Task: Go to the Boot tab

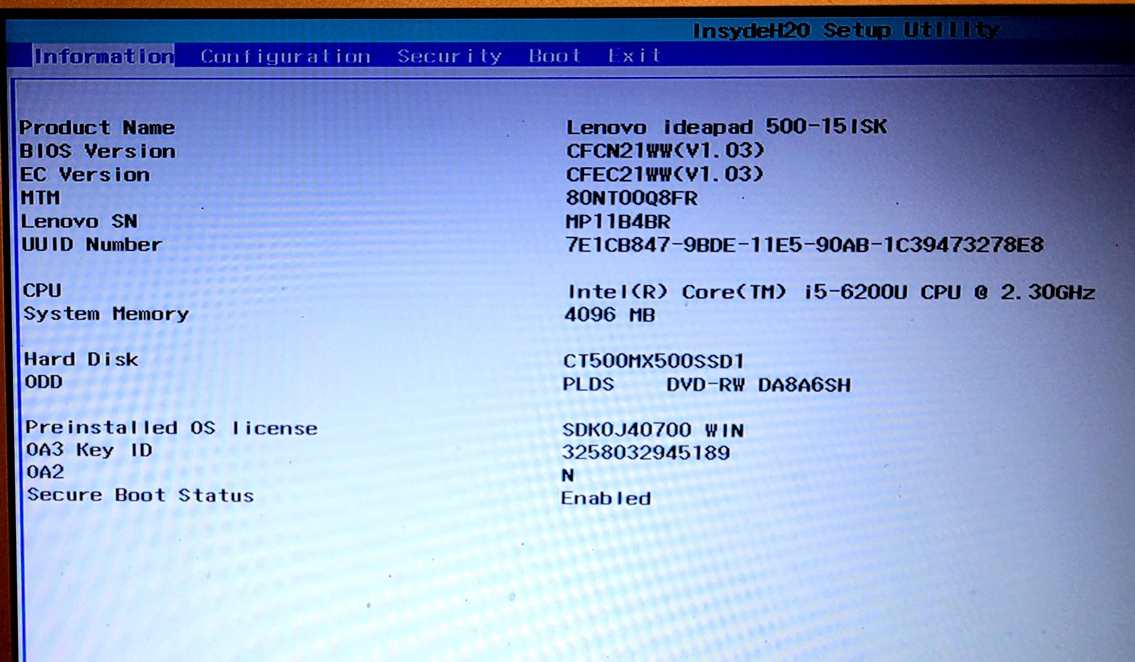Action: (554, 56)
